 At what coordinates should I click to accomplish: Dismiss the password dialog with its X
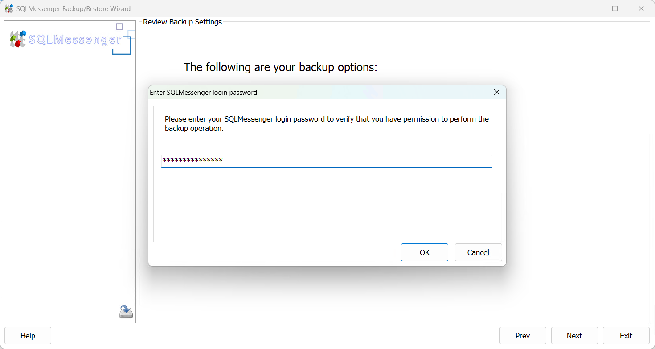[x=496, y=92]
